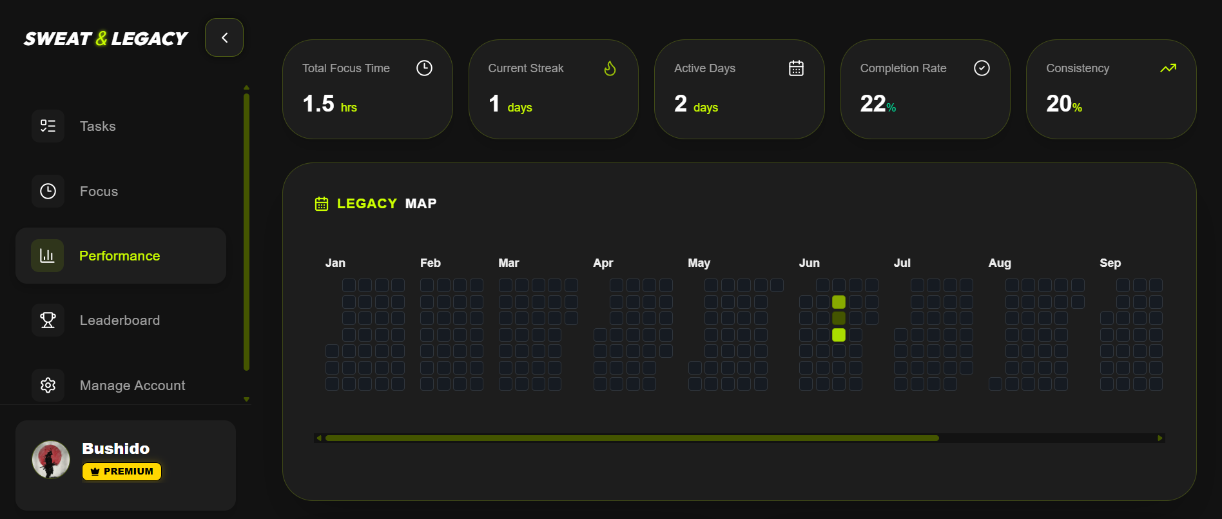Click the Bushido username
Viewport: 1222px width, 519px height.
pos(116,448)
